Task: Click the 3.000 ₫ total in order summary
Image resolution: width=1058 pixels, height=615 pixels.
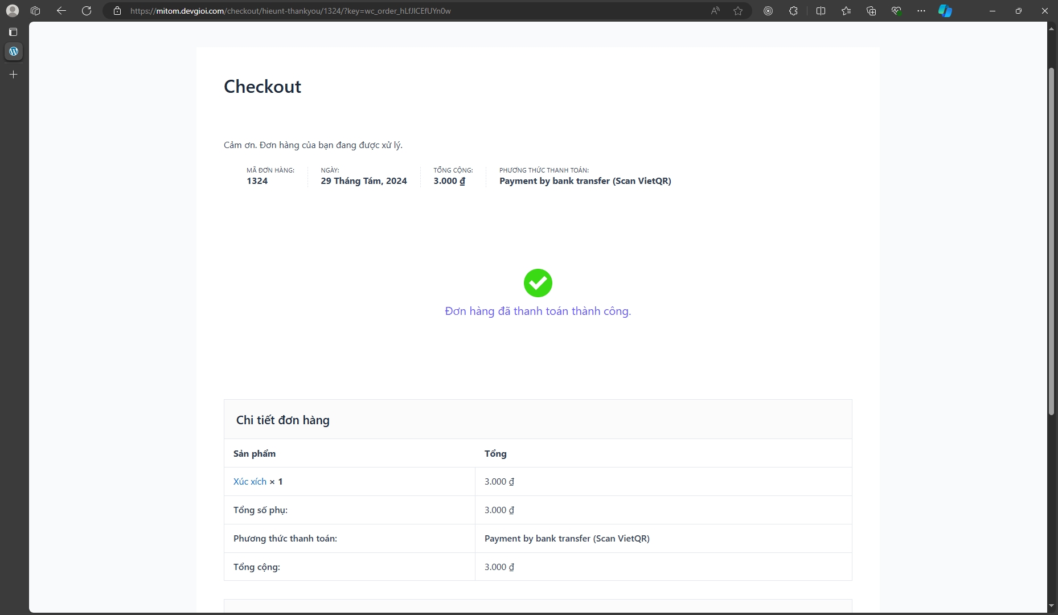Action: coord(449,181)
